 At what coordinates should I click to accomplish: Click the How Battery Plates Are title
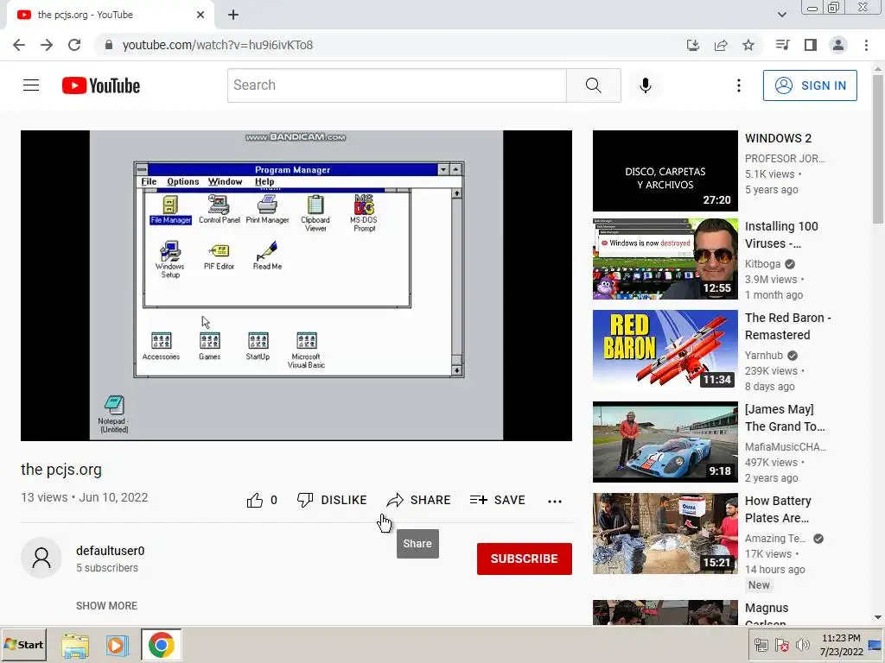point(778,509)
